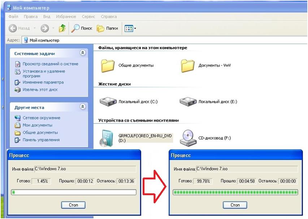
Task: Collapse the Другие места panel
Action: (x=83, y=106)
